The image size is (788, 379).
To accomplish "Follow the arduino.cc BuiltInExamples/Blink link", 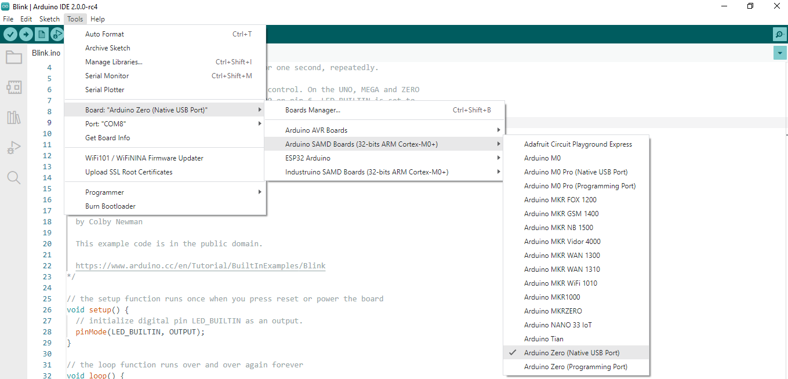I will click(x=201, y=266).
